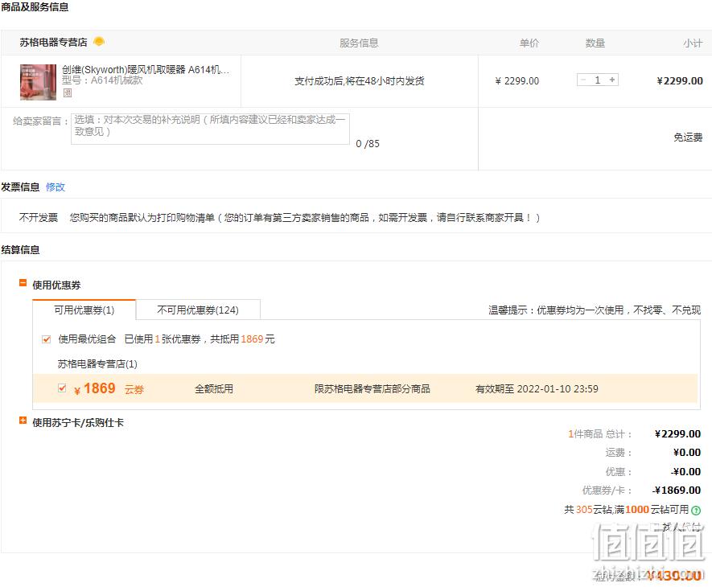Click 限苏格电器专营店部分商品 coupon restriction
Viewport: 712px width, 587px height.
point(372,388)
